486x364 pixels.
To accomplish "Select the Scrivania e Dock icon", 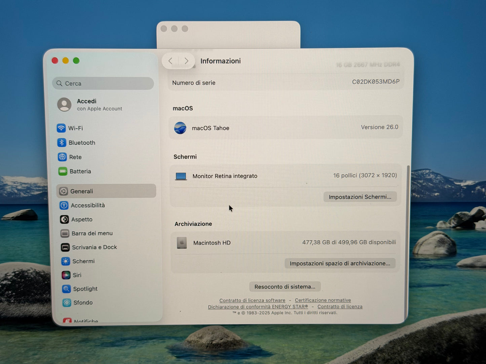I will 65,247.
